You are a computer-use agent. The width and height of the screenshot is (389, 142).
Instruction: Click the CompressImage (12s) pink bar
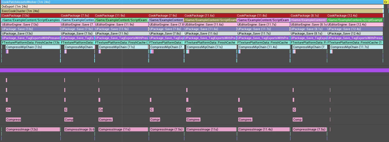(33, 129)
